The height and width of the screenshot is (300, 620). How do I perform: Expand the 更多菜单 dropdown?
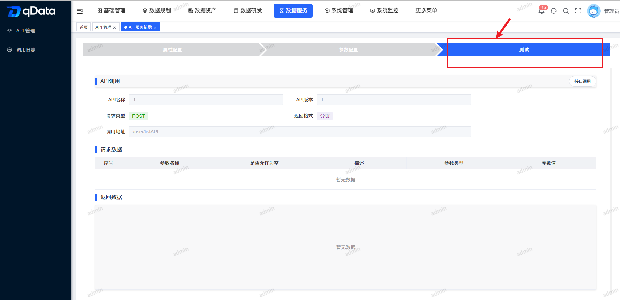point(429,11)
